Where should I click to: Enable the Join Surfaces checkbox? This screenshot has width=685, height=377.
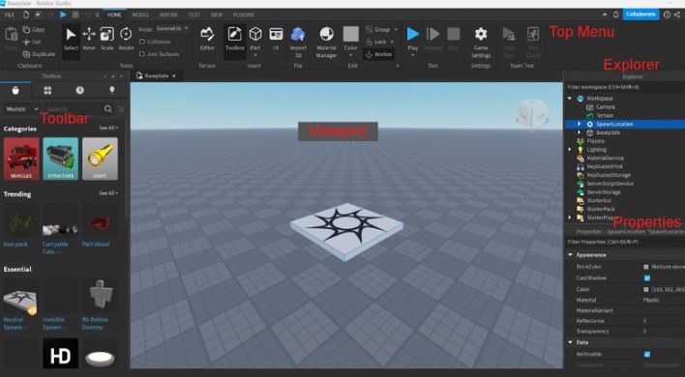[142, 54]
